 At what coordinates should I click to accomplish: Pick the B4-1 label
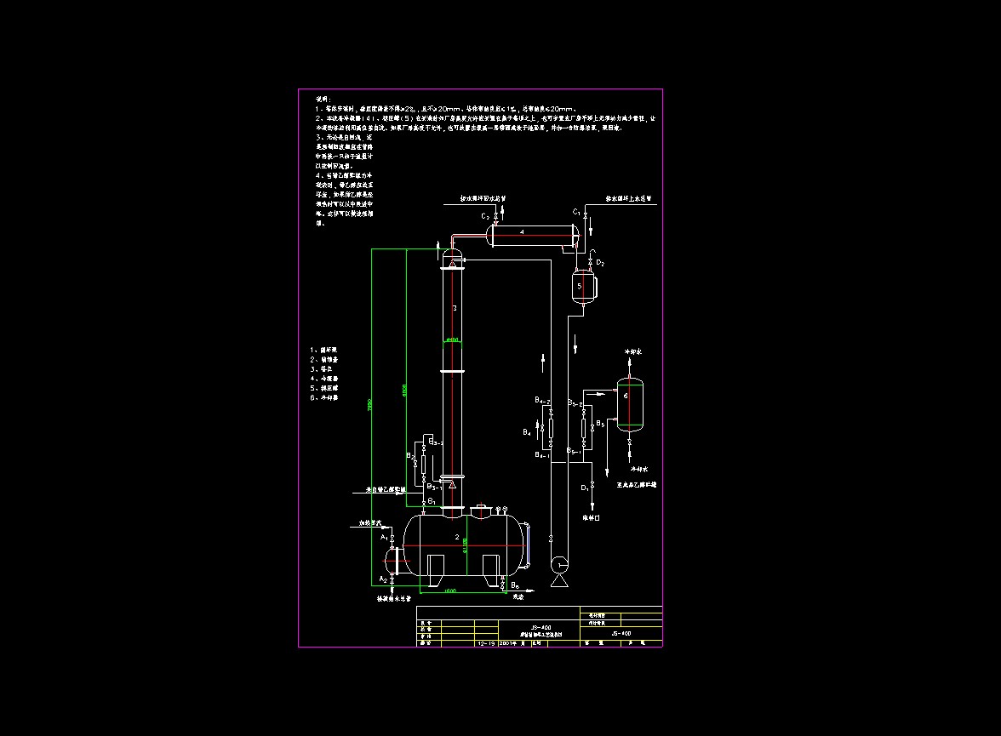tap(543, 455)
